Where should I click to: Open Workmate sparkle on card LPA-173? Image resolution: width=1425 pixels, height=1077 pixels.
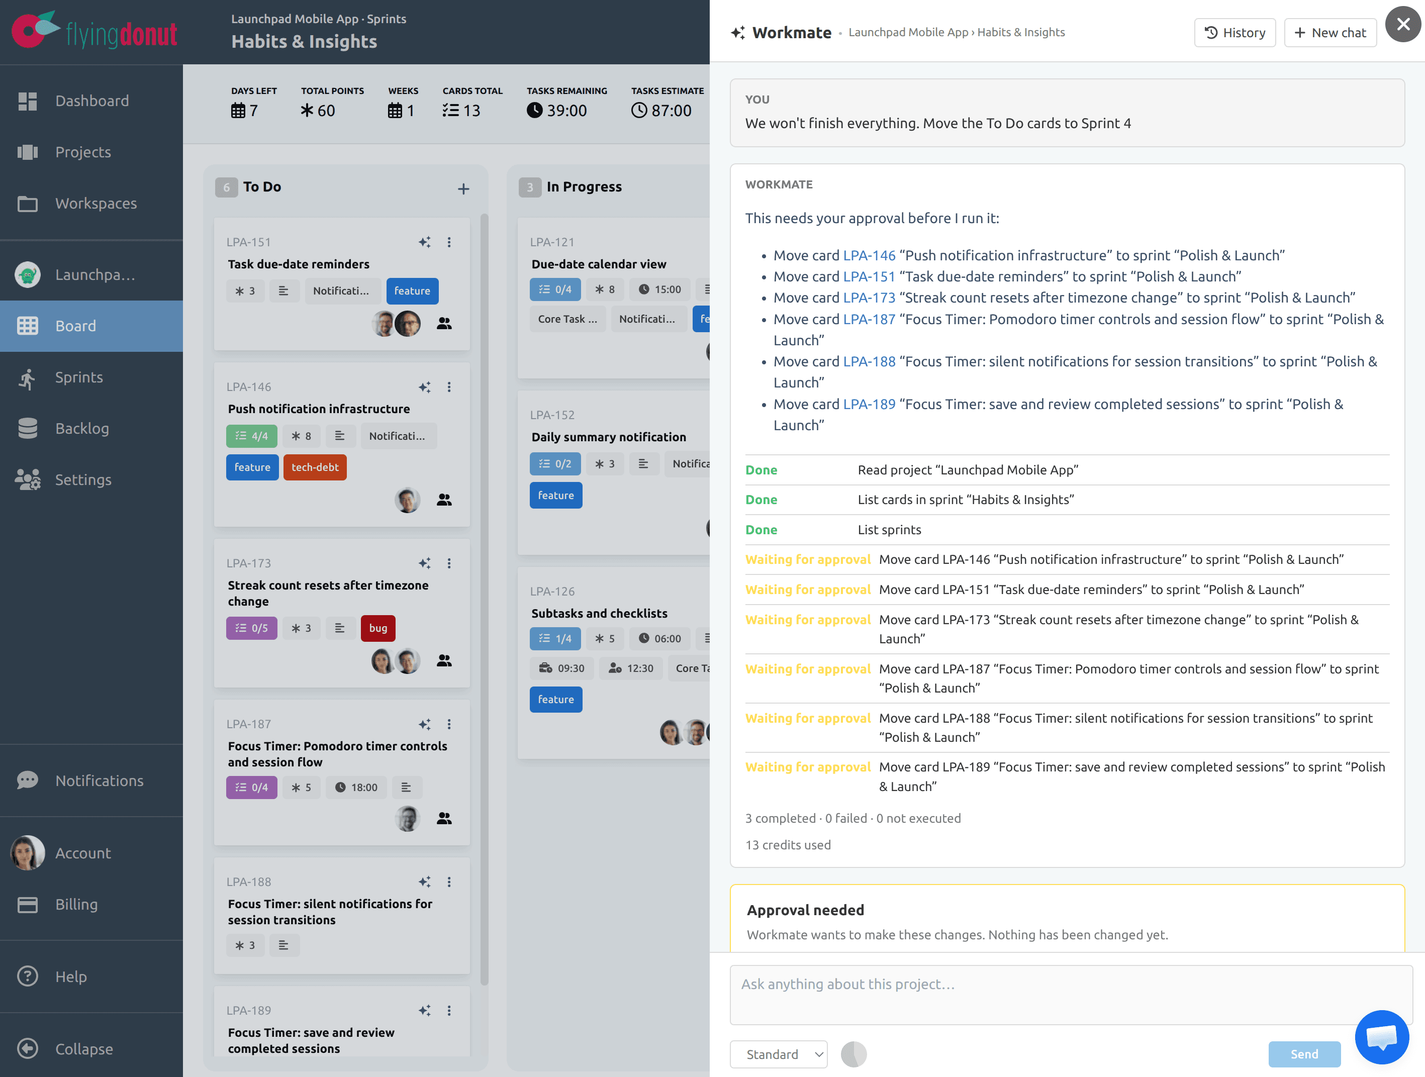point(425,563)
